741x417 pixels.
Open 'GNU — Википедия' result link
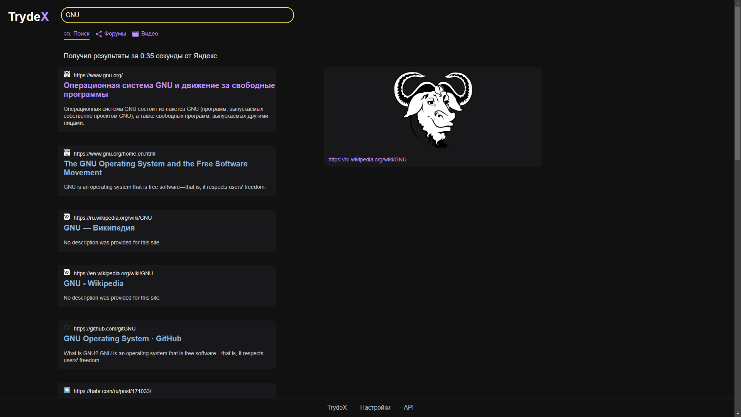pyautogui.click(x=99, y=228)
